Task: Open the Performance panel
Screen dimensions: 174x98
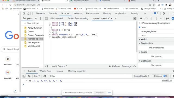Action: pos(92,13)
